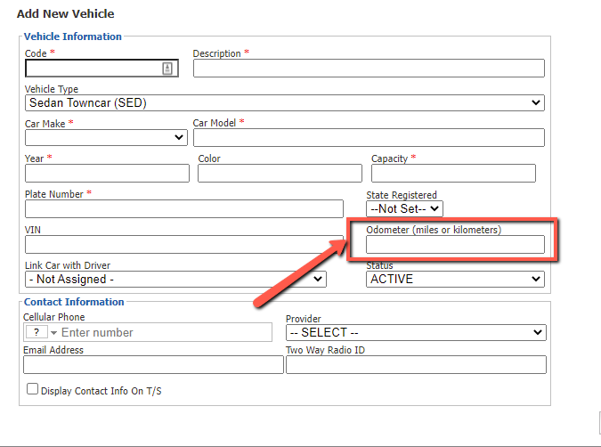Click the autofill icon in Code field

167,69
